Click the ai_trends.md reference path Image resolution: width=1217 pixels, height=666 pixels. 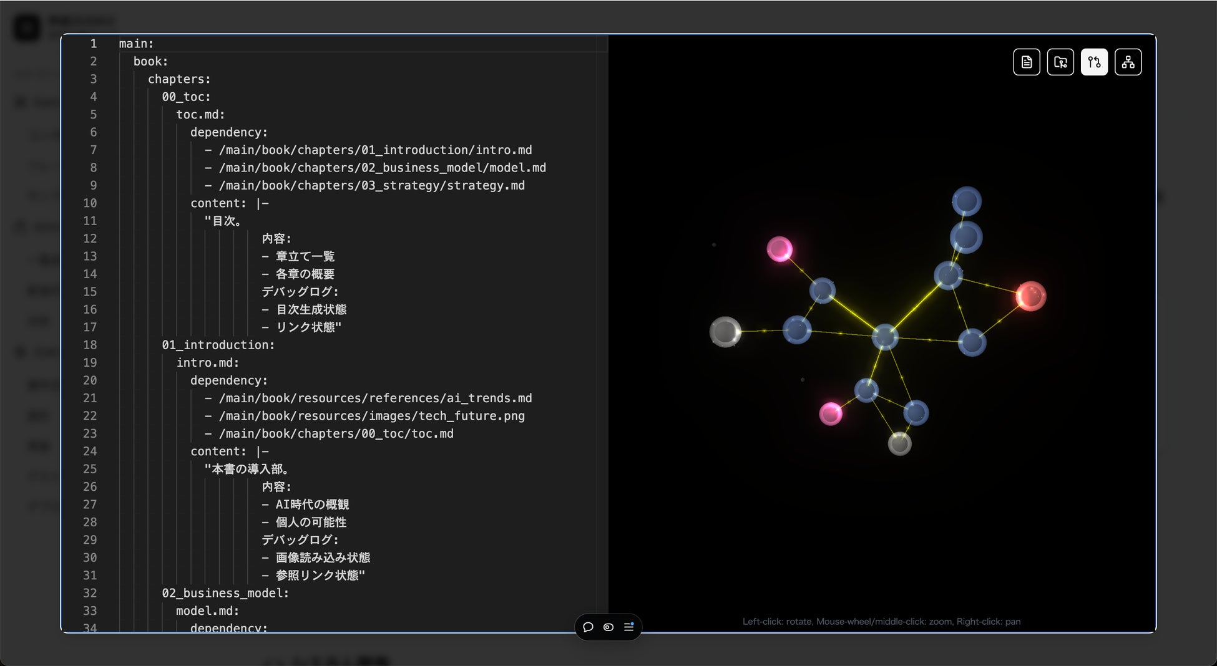point(375,398)
